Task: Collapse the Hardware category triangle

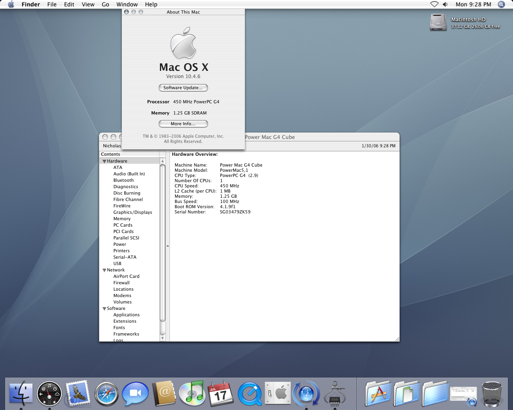Action: tap(105, 161)
